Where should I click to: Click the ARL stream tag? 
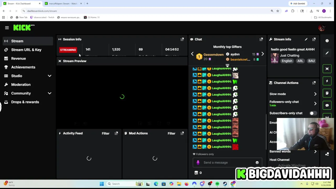(x=300, y=61)
